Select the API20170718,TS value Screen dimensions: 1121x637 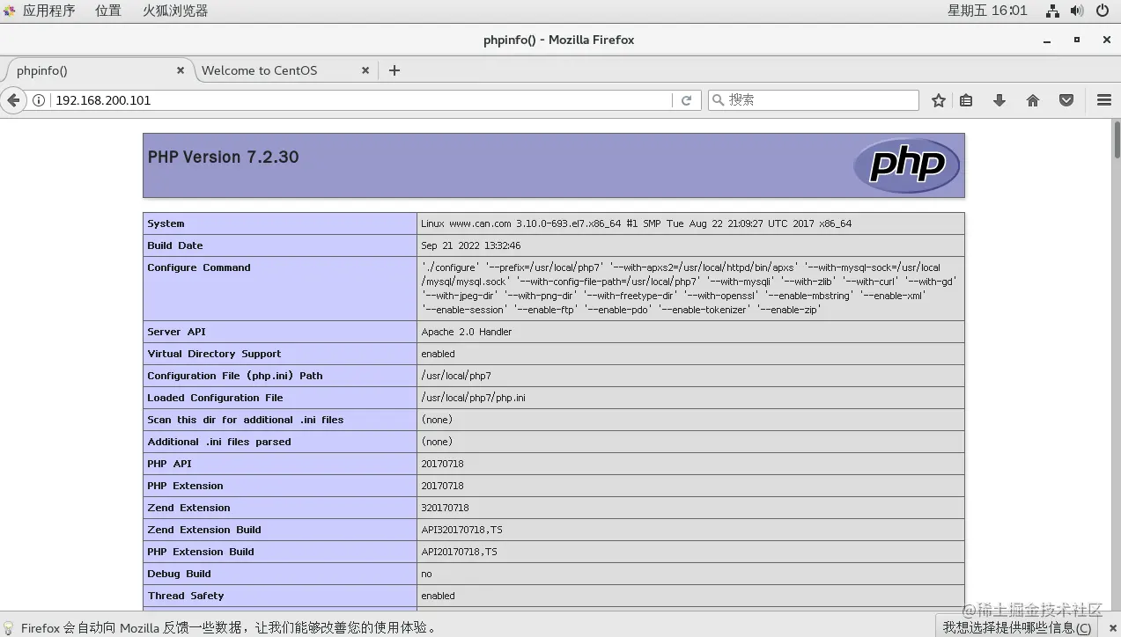click(459, 552)
